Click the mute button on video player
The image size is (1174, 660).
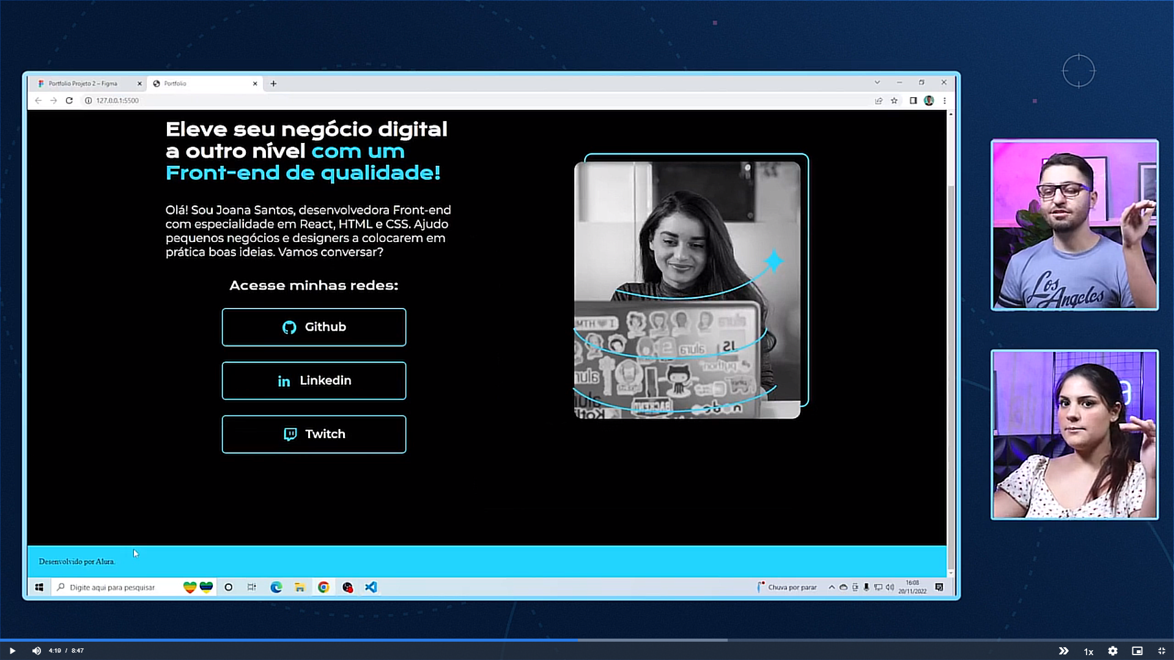(35, 650)
